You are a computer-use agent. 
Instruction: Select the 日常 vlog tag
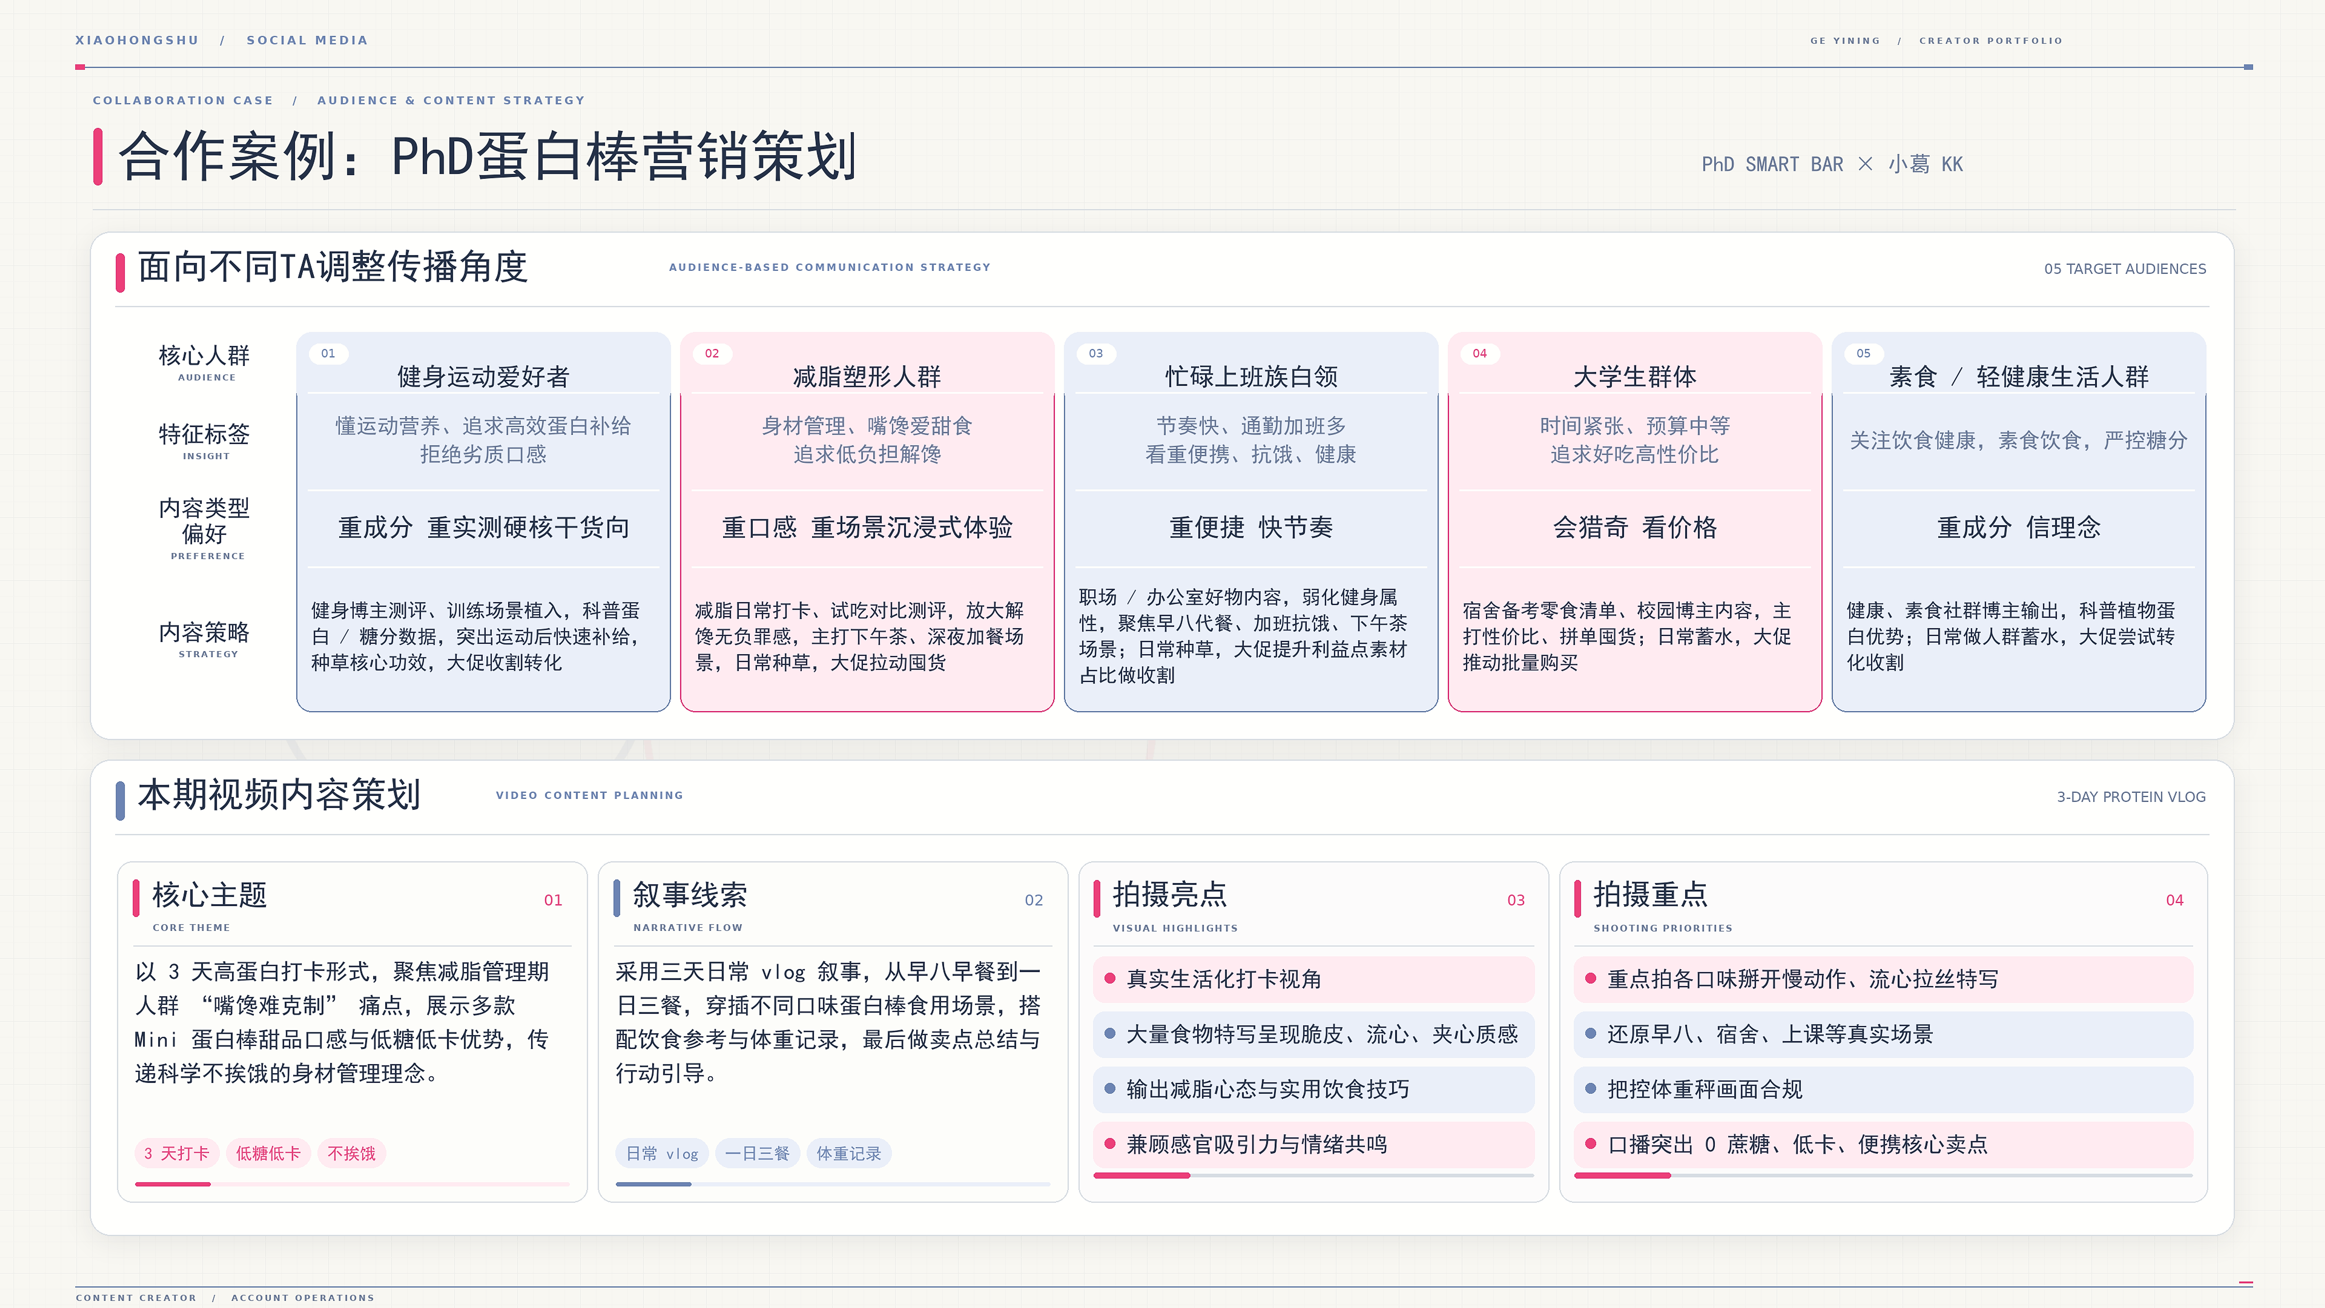click(661, 1154)
